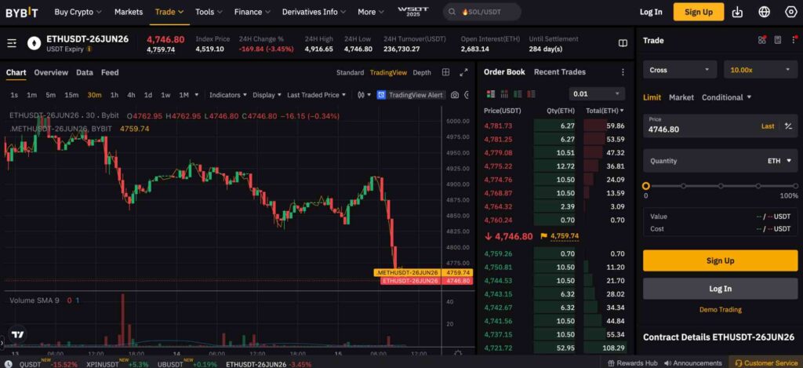The image size is (803, 368).
Task: Click the top-right Sign Up button
Action: (699, 12)
